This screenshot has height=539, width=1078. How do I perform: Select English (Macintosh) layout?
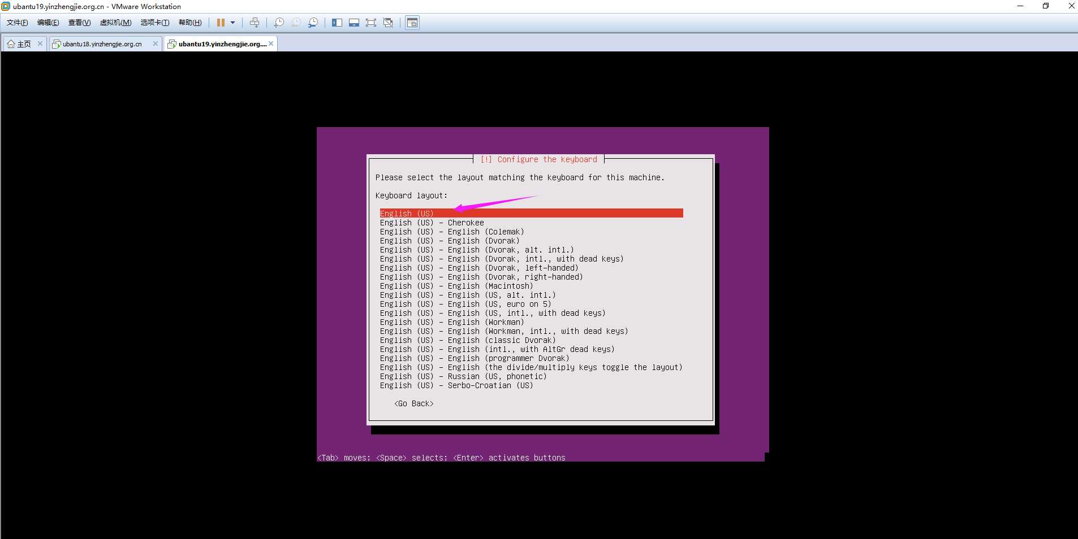point(456,286)
